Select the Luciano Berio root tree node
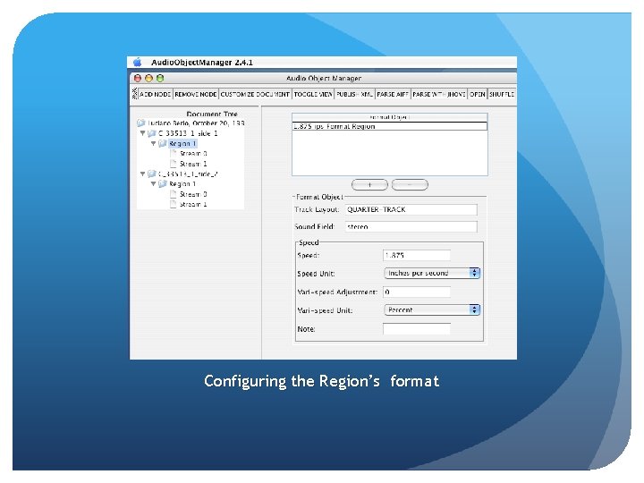Screen dimensions: 644x483 point(196,123)
